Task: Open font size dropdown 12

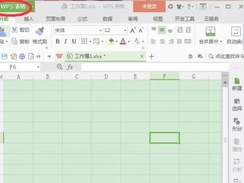Action: [x=125, y=30]
